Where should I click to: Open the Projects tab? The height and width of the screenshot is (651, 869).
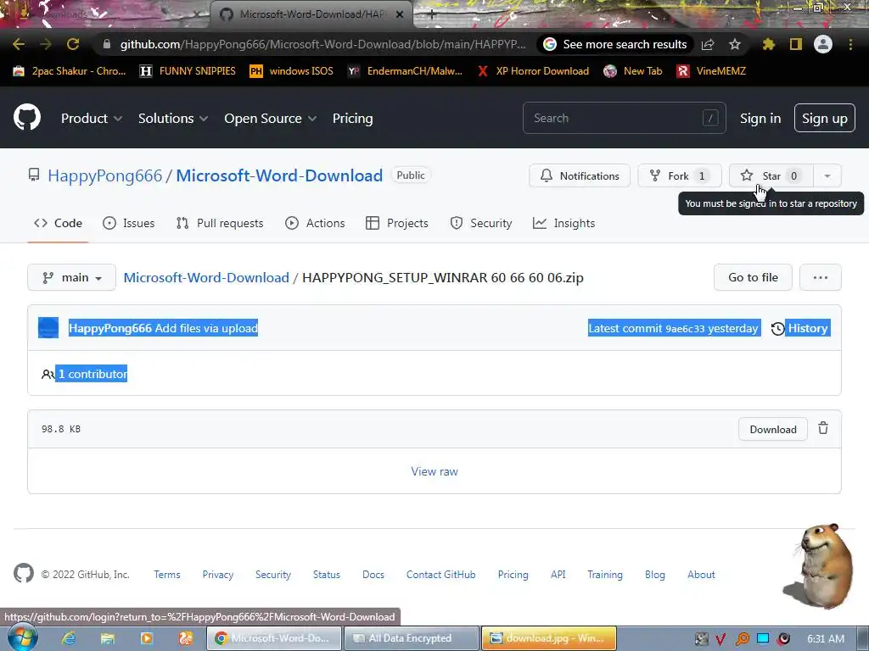[397, 223]
